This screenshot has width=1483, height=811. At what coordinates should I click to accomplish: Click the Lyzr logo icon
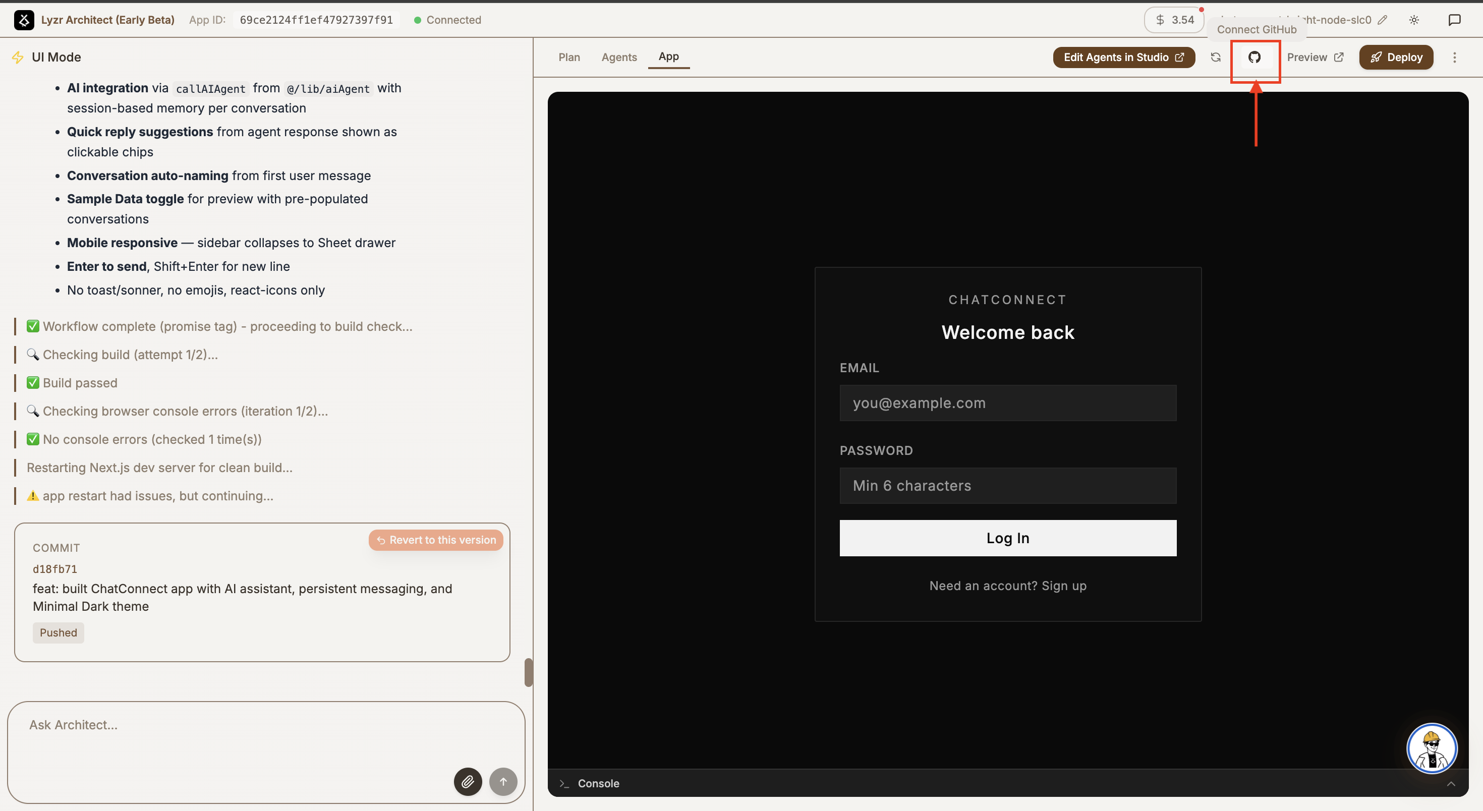point(24,20)
